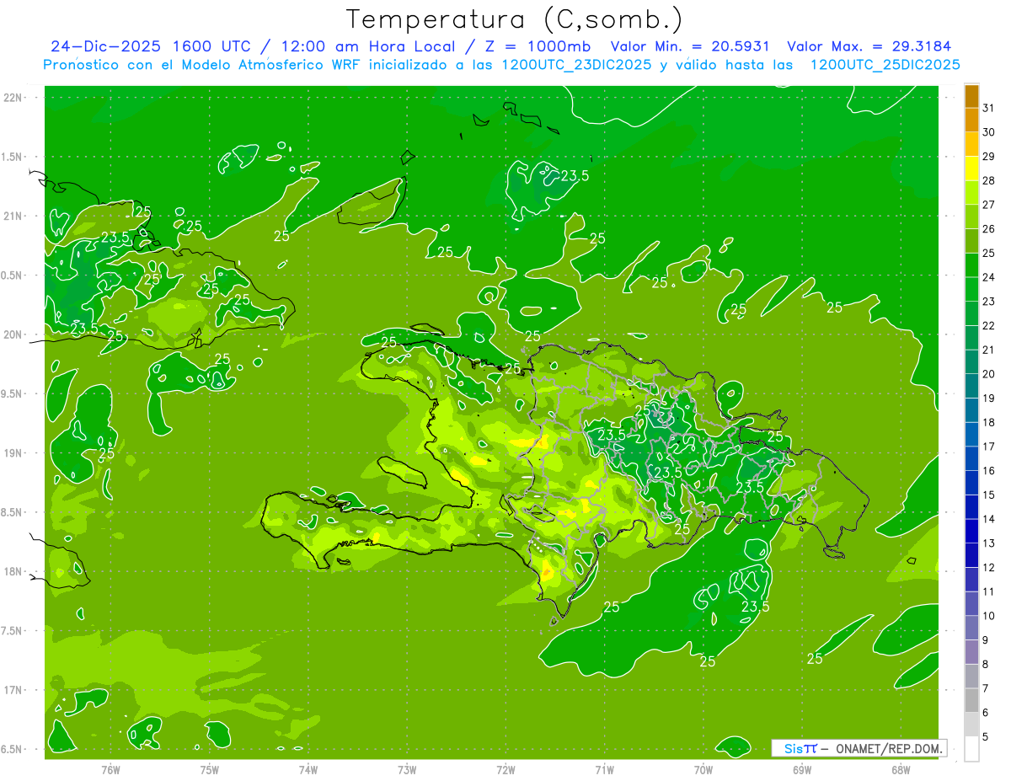Click the color scale value "20"

(989, 374)
